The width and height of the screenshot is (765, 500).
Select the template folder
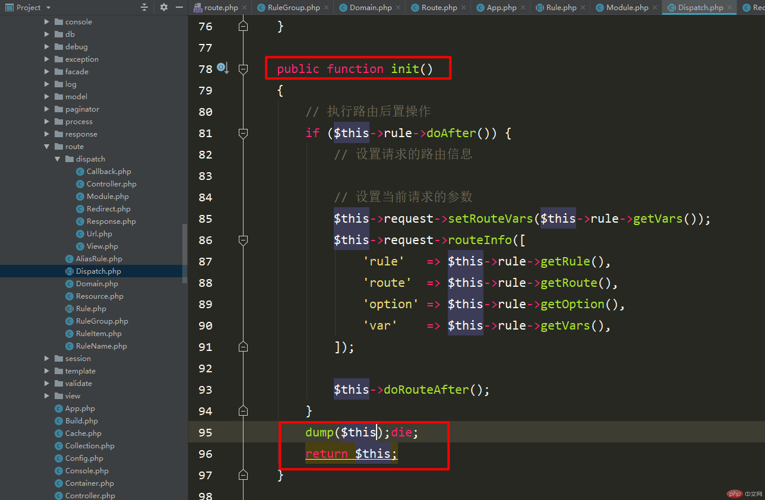pyautogui.click(x=75, y=371)
